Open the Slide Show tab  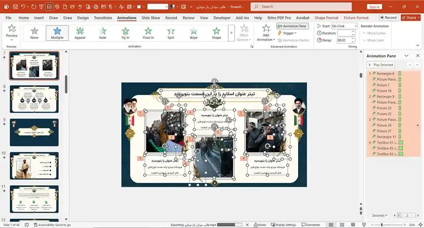click(x=151, y=18)
